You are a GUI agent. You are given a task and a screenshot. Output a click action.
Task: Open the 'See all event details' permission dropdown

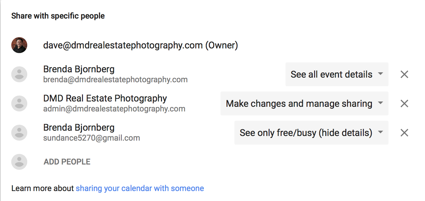[337, 74]
